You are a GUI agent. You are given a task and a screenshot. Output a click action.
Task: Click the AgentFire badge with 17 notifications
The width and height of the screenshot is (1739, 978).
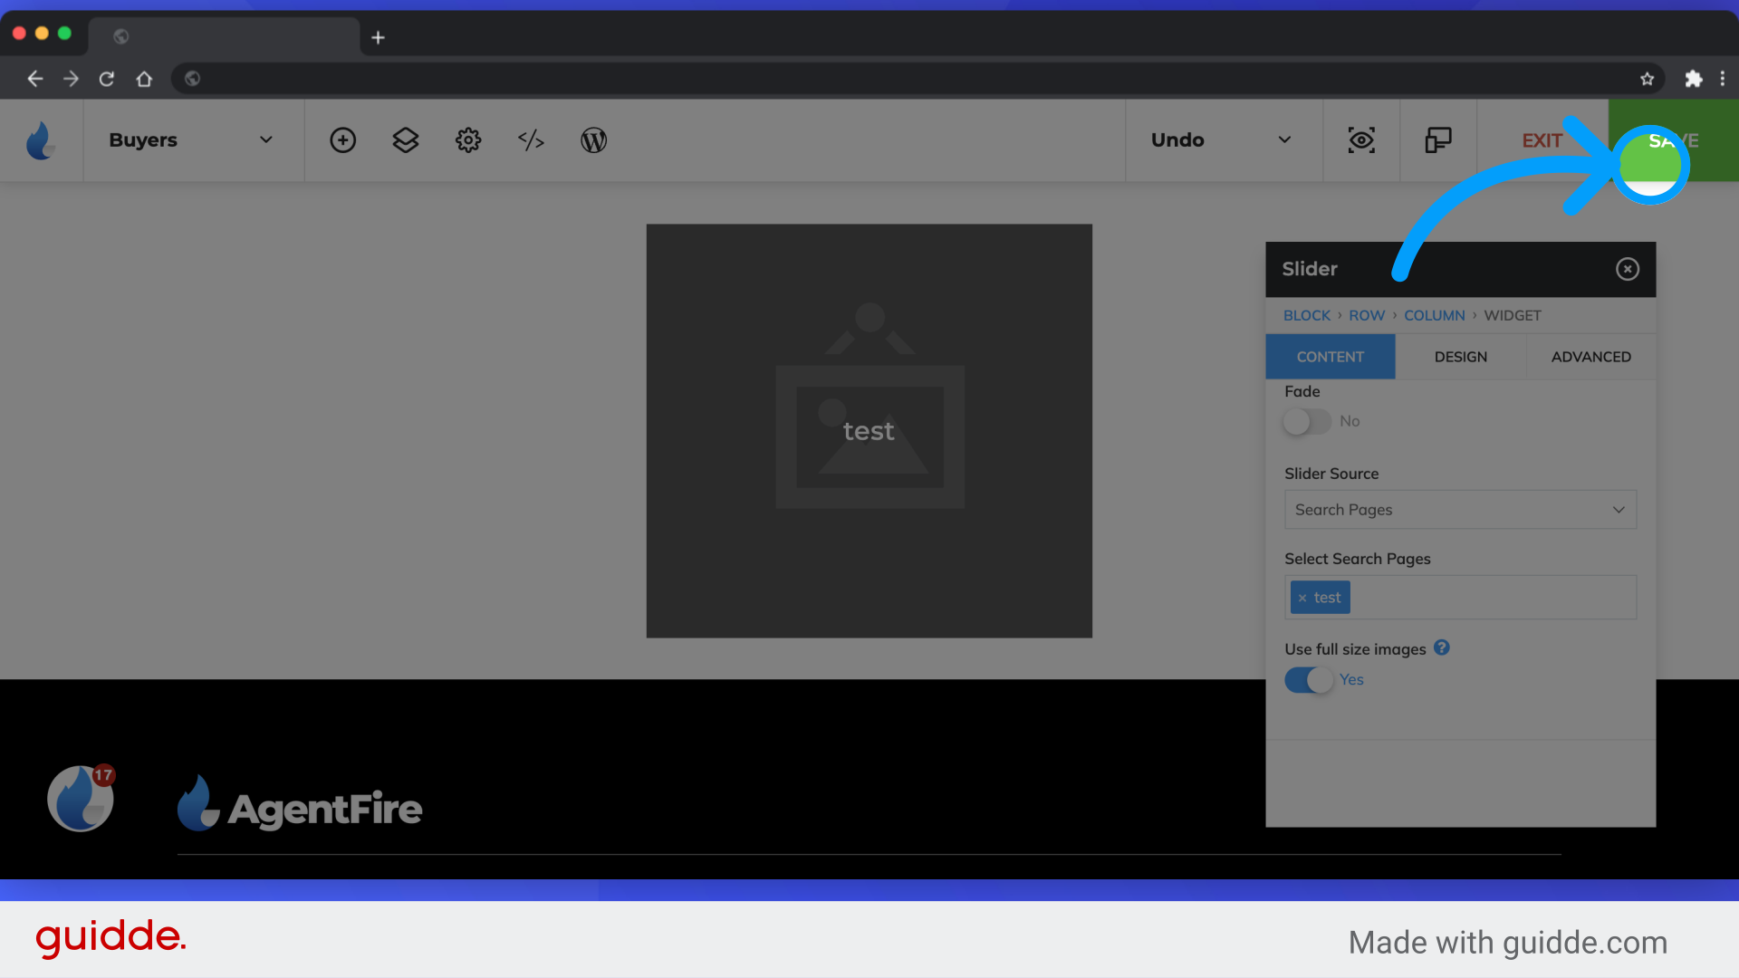coord(81,798)
